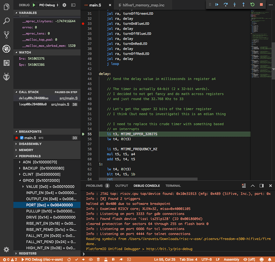Close the main.S editor tab
275x262 pixels.
[110, 5]
